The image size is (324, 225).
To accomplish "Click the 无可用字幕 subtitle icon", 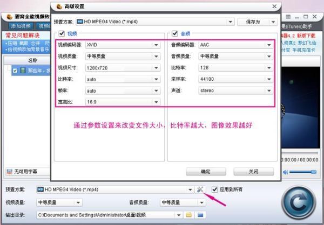I will pos(9,172).
